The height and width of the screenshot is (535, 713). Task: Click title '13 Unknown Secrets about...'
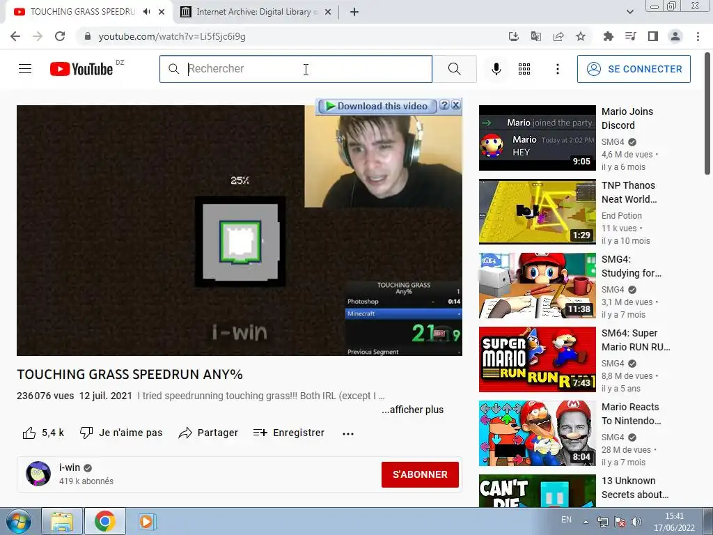635,487
